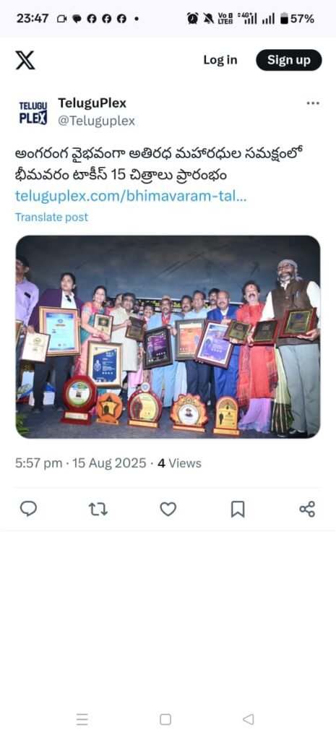Tap the Android recent apps navigation icon

click(x=82, y=719)
